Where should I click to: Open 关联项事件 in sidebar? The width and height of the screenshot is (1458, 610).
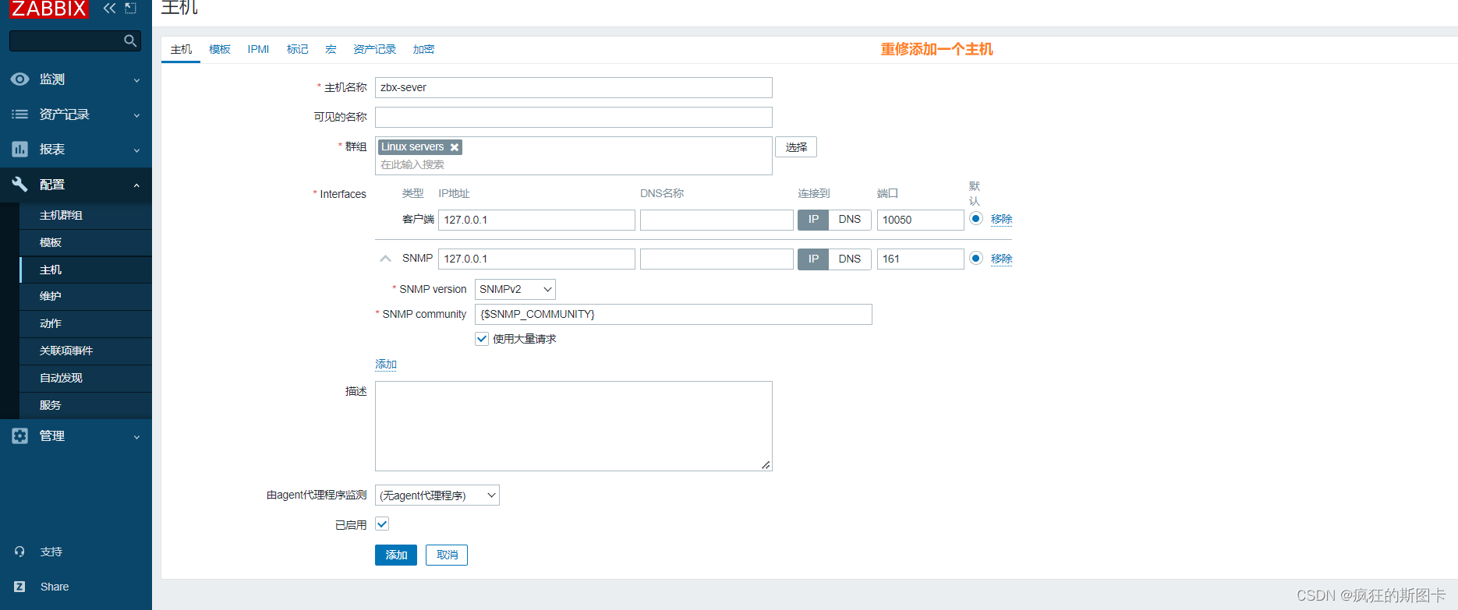[86, 351]
